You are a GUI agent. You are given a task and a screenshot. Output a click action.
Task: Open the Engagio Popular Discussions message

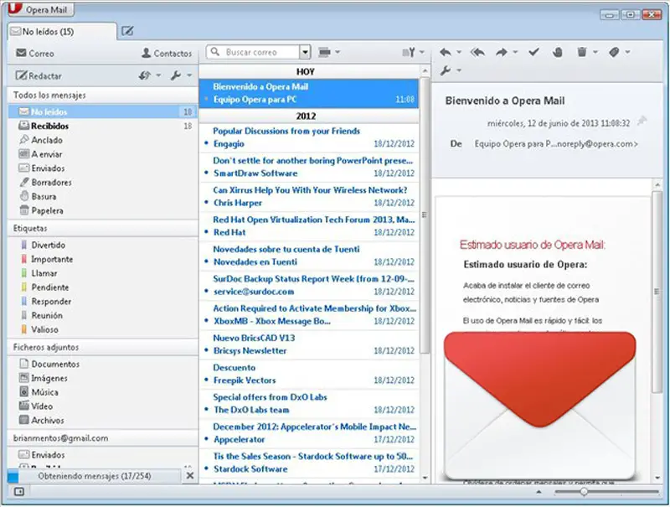pyautogui.click(x=309, y=137)
